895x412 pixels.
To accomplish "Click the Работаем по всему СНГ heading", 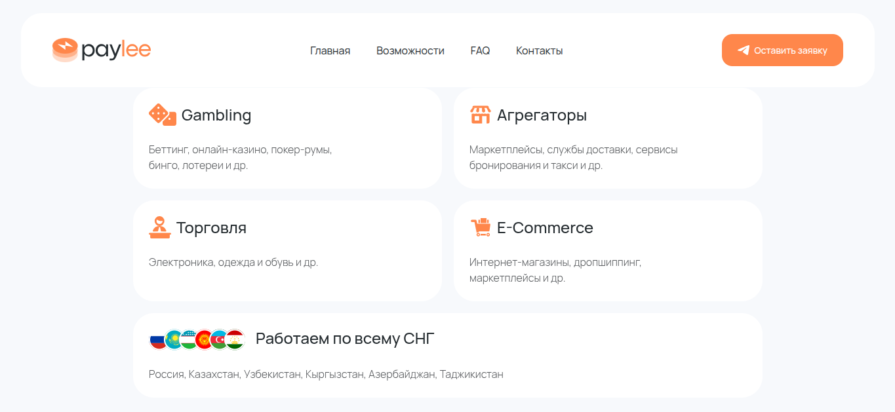I will (x=345, y=339).
